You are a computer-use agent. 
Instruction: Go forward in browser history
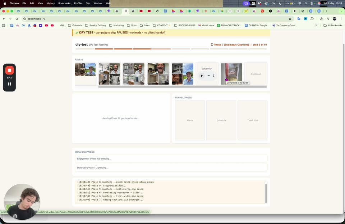[10, 19]
